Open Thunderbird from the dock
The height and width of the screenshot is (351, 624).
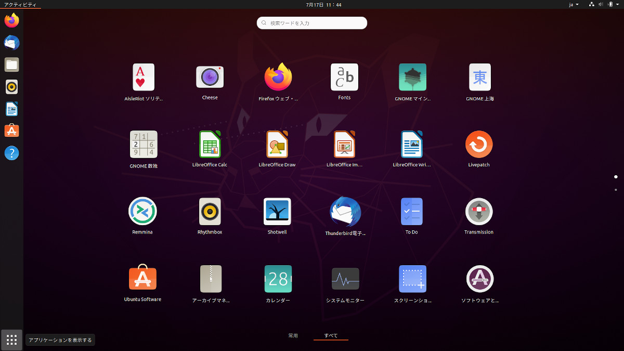(x=11, y=43)
